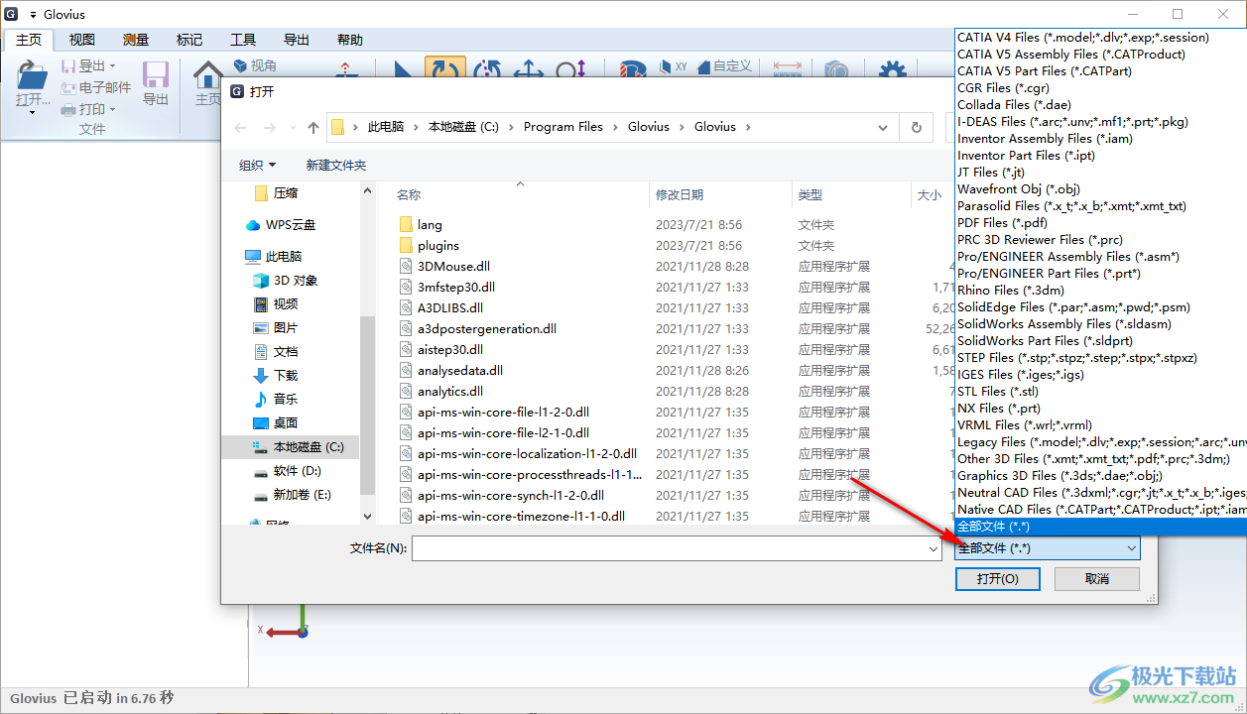The image size is (1247, 714).
Task: Click the 电子邮件 email icon
Action: (68, 88)
